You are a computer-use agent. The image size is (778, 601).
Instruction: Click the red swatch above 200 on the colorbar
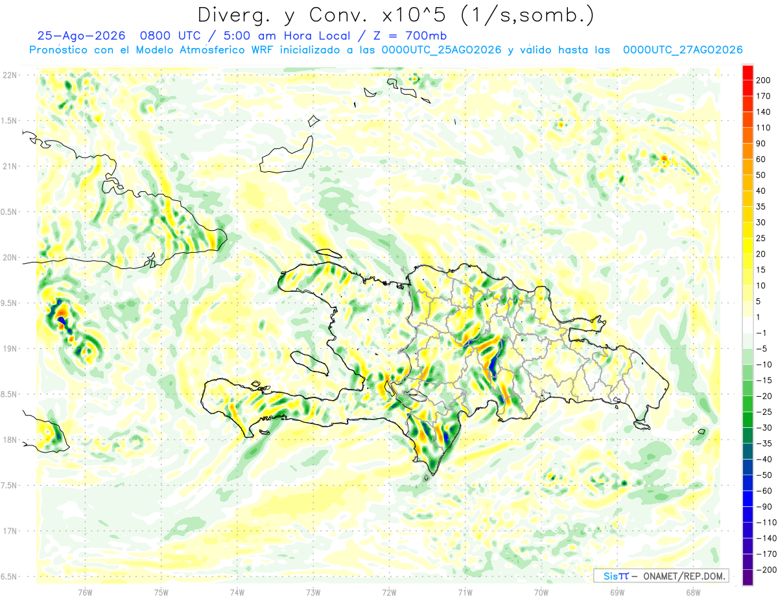pos(748,72)
